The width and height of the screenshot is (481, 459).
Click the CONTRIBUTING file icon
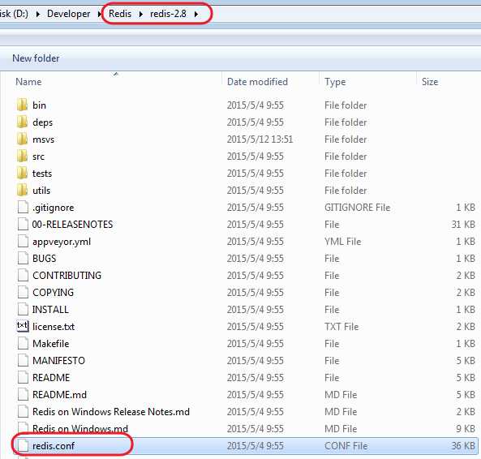[23, 276]
